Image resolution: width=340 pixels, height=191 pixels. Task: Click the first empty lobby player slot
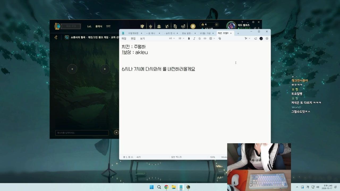(72, 69)
